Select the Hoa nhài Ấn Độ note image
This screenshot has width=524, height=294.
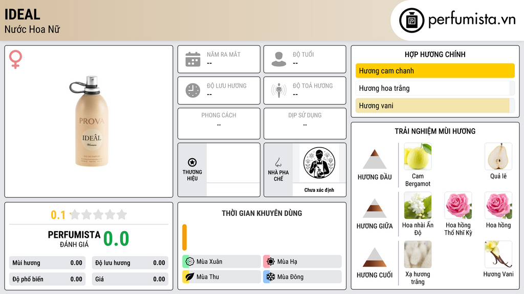pos(418,205)
